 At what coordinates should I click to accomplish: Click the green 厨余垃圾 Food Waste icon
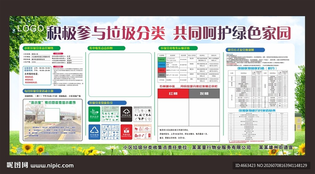[94, 114]
